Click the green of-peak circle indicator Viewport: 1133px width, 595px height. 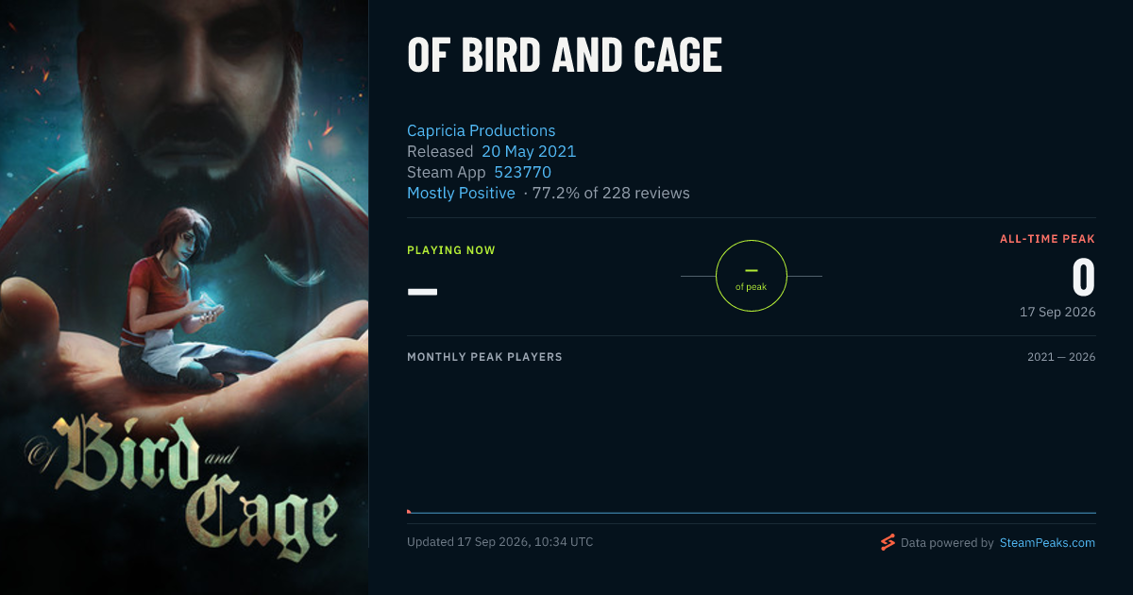click(x=752, y=276)
